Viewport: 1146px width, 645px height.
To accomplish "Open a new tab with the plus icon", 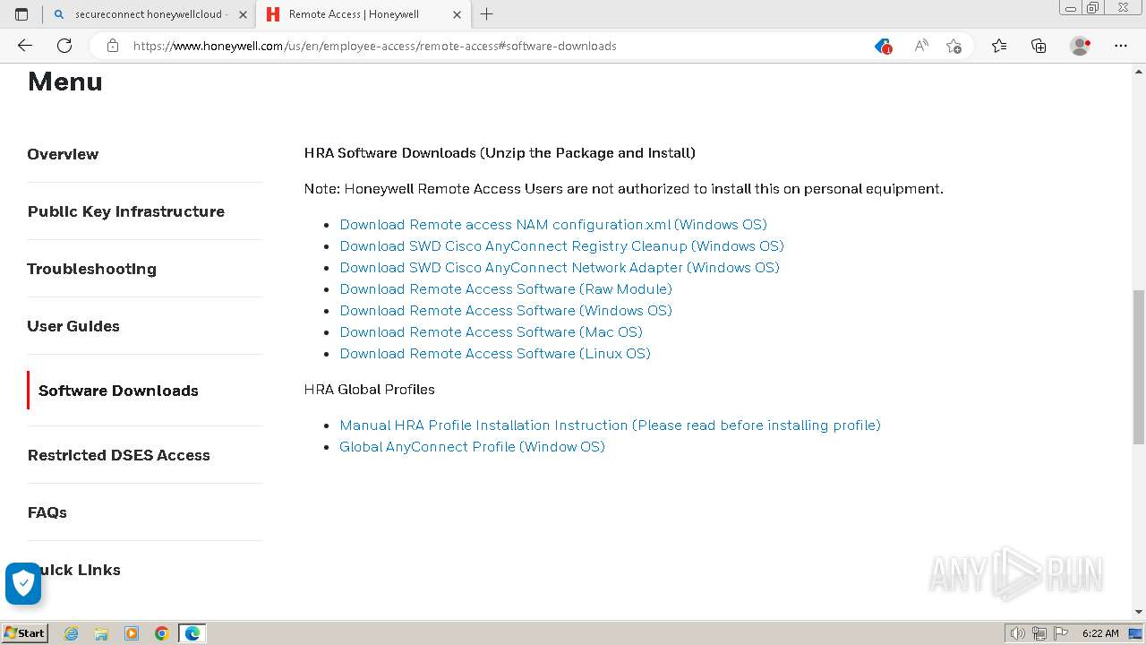I will tap(486, 14).
